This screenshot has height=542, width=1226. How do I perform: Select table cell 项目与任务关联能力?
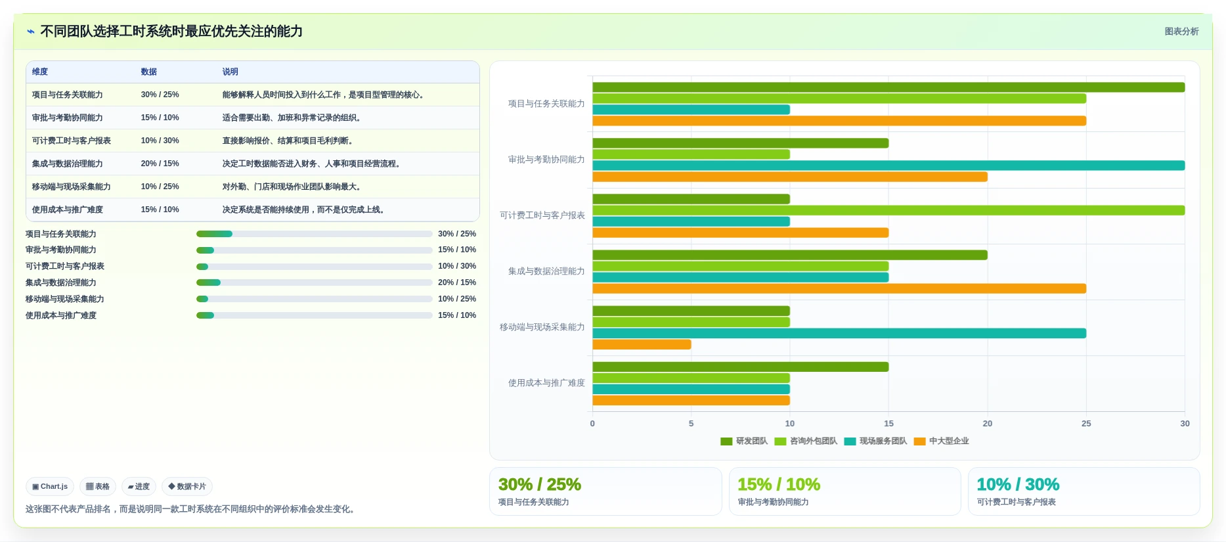(68, 95)
